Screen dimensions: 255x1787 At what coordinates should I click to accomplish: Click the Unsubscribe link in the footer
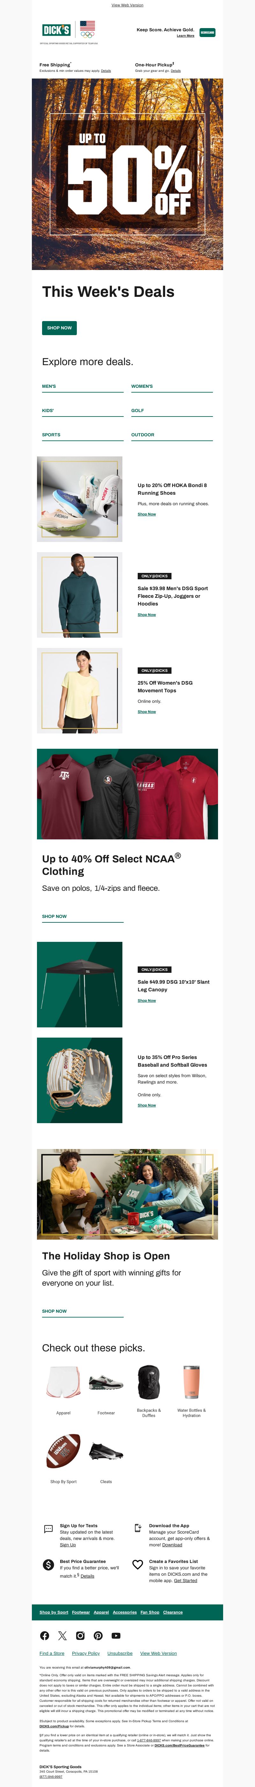[x=120, y=1653]
